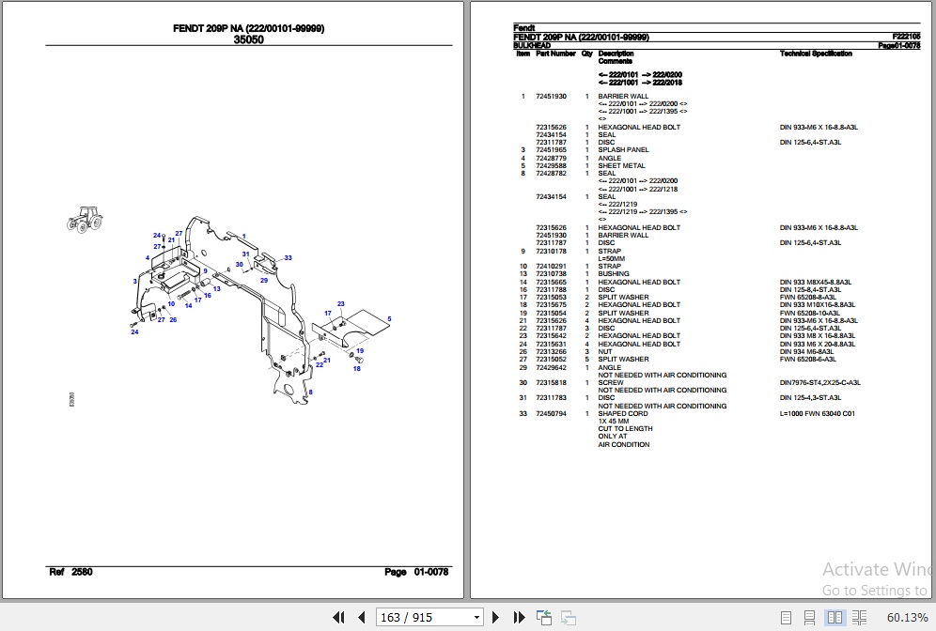Viewport: 936px width, 631px height.
Task: Click specification 'L=1000 FWN 63040 C01'
Action: pos(818,413)
